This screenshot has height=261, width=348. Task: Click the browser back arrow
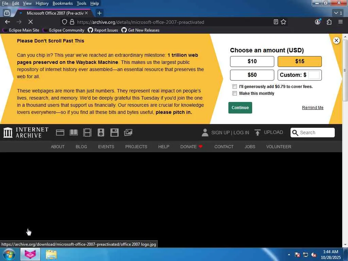(x=7, y=22)
